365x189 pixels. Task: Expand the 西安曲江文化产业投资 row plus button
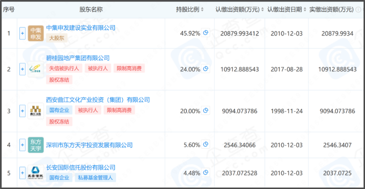point(22,111)
